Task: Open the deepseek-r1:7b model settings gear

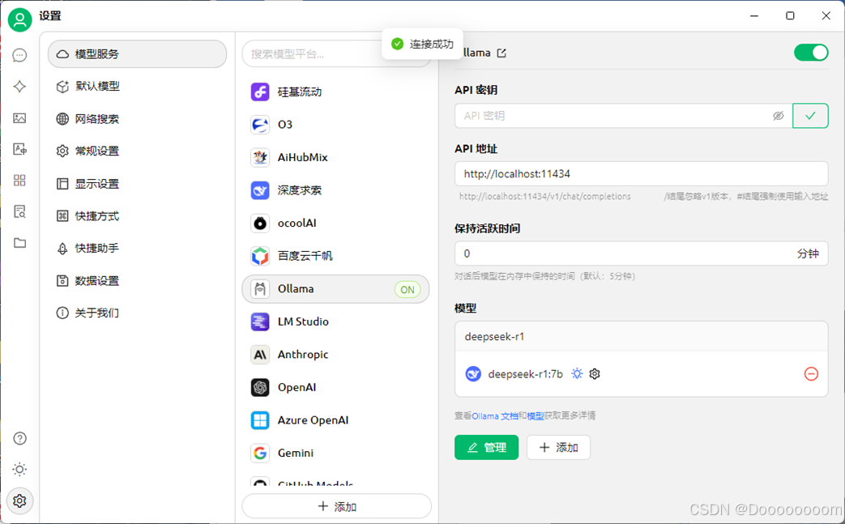Action: 595,373
